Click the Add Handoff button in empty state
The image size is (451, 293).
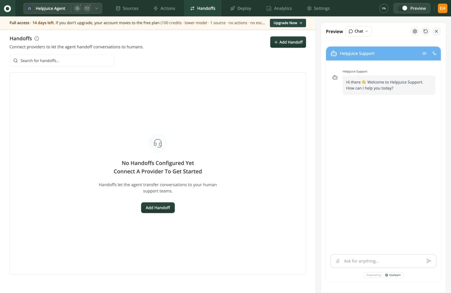(x=158, y=208)
